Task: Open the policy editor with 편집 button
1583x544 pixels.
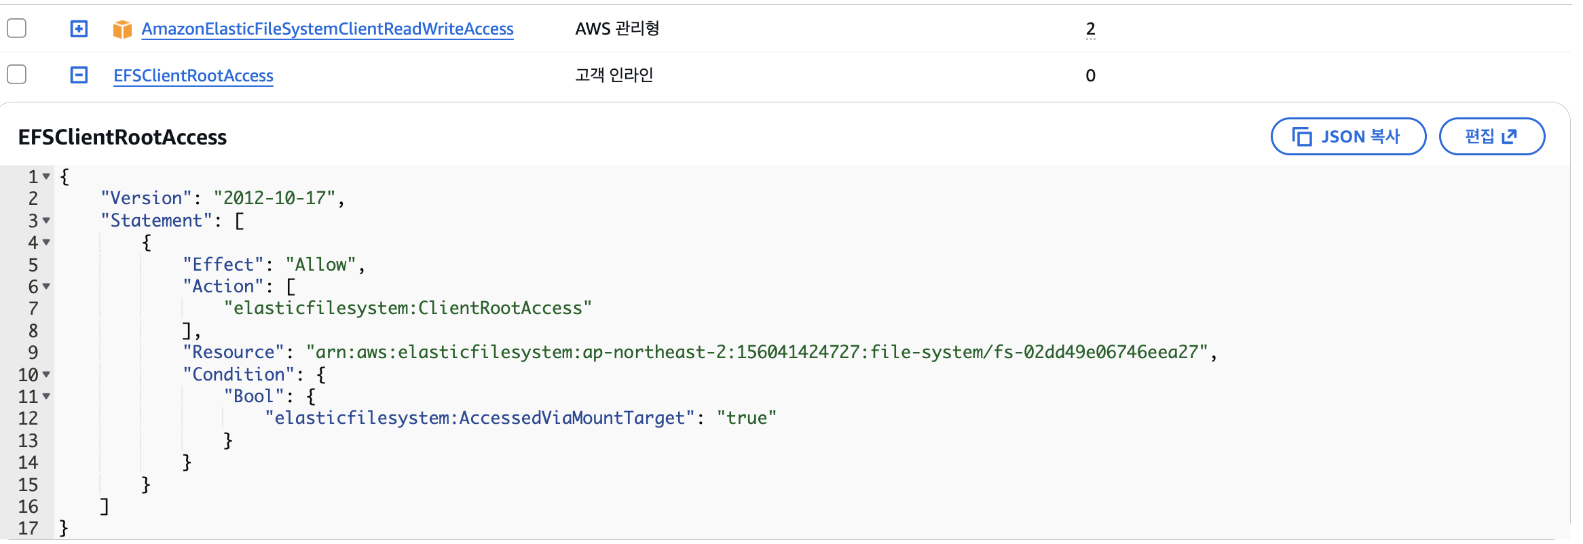Action: coord(1491,136)
